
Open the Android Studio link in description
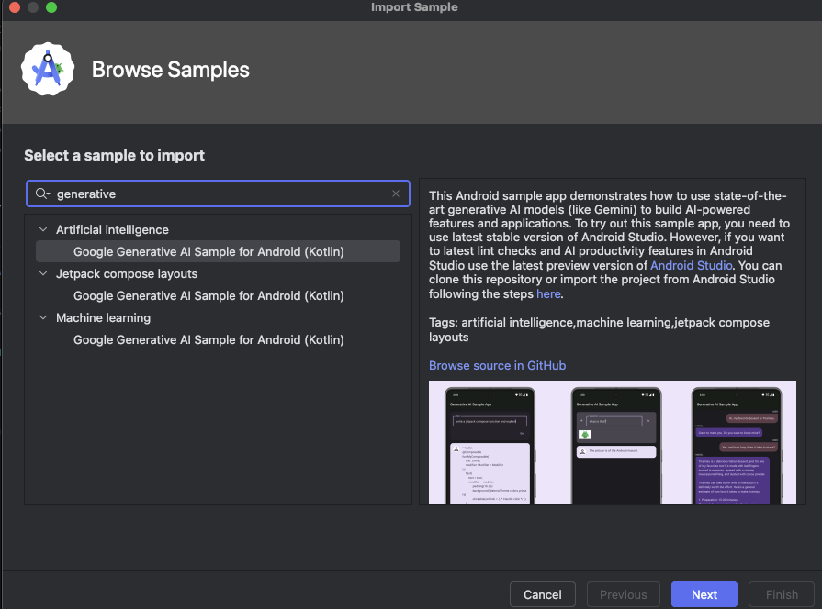pyautogui.click(x=691, y=265)
